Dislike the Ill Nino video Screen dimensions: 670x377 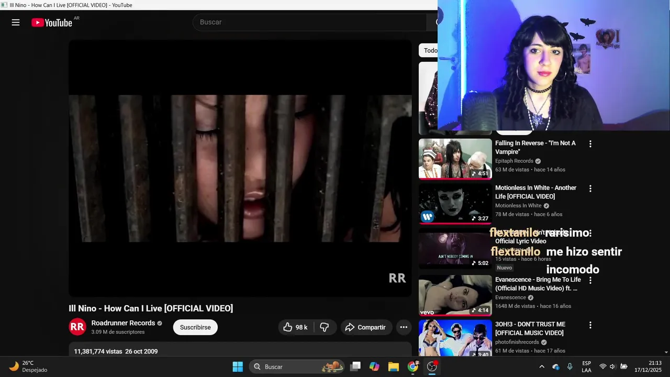(x=325, y=327)
